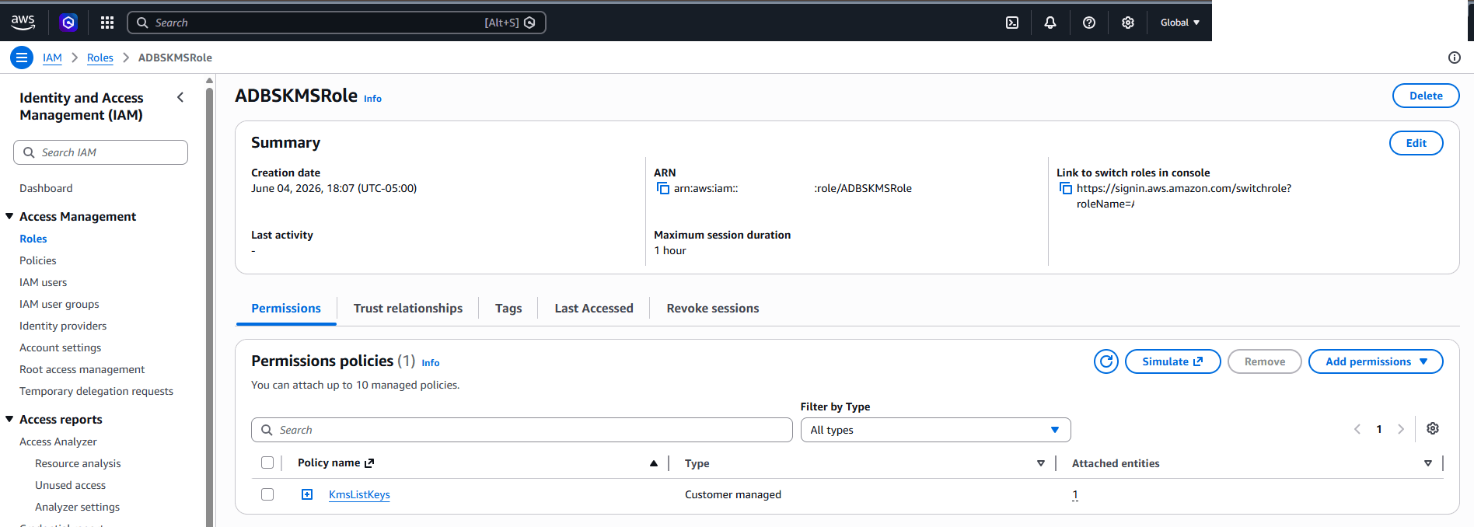Open Analyzer settings in the sidebar
The height and width of the screenshot is (527, 1474).
(x=77, y=507)
